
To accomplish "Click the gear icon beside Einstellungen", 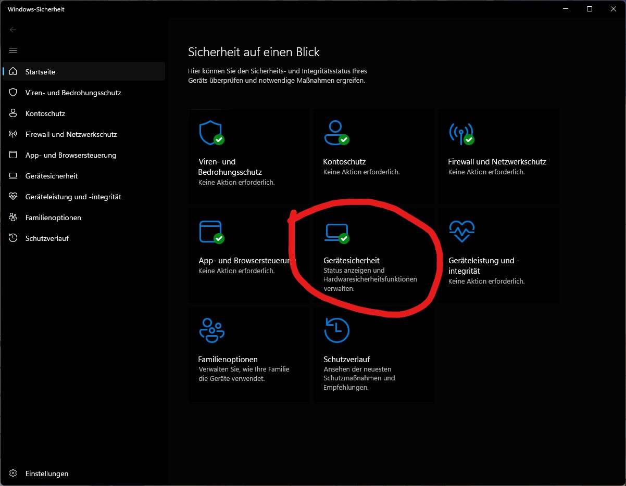I will pyautogui.click(x=14, y=474).
